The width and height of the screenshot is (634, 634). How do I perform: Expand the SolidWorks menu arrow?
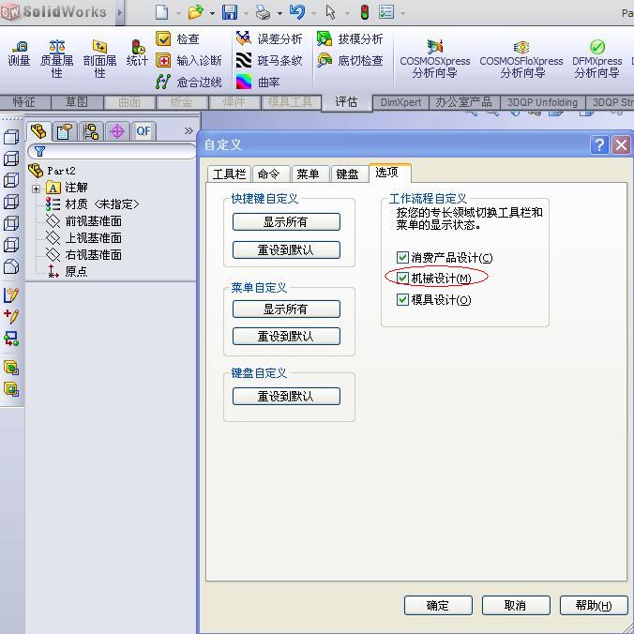[120, 12]
